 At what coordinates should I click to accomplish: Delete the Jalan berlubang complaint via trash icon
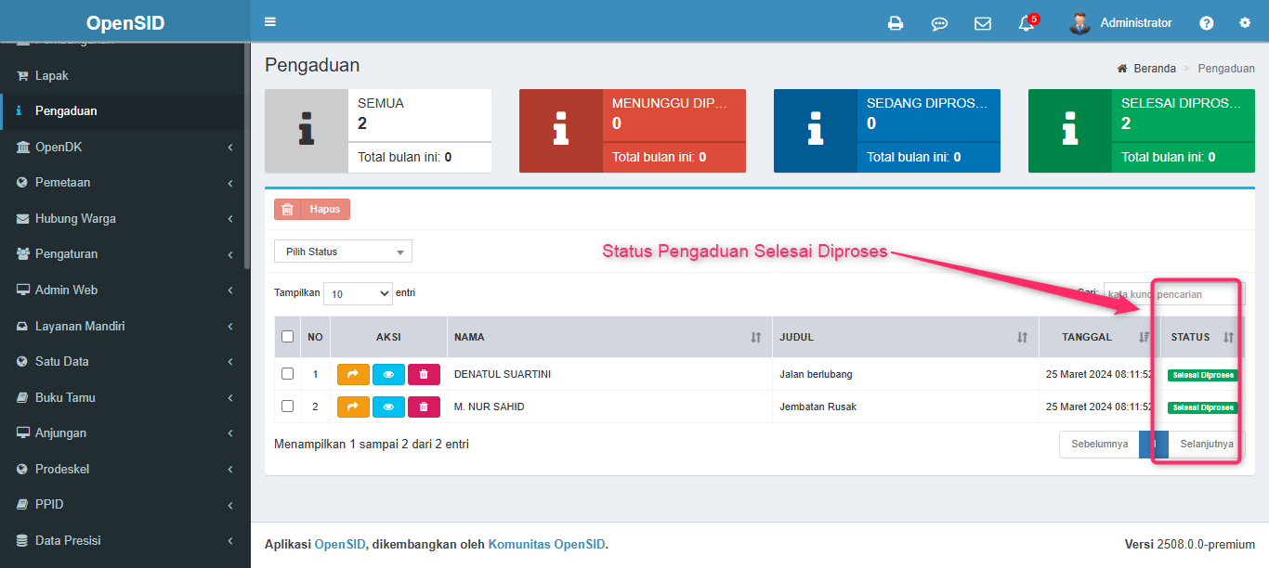point(424,374)
